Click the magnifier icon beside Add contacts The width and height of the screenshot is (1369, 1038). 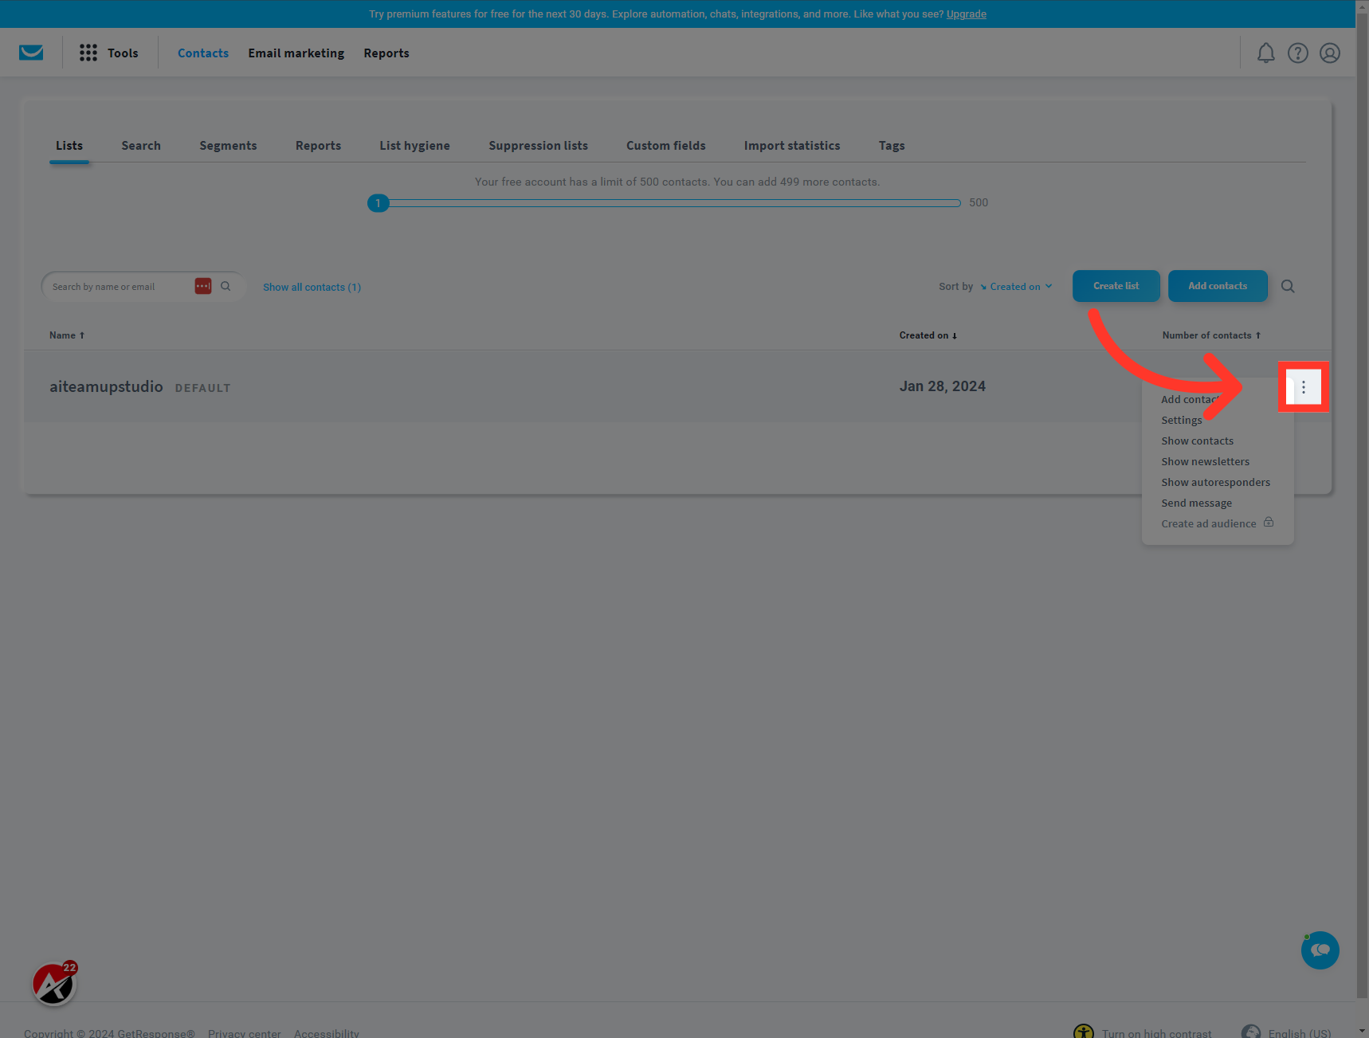tap(1288, 286)
